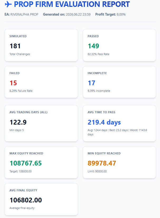Click the Avg Final Equity 106802.00 value

[26, 200]
